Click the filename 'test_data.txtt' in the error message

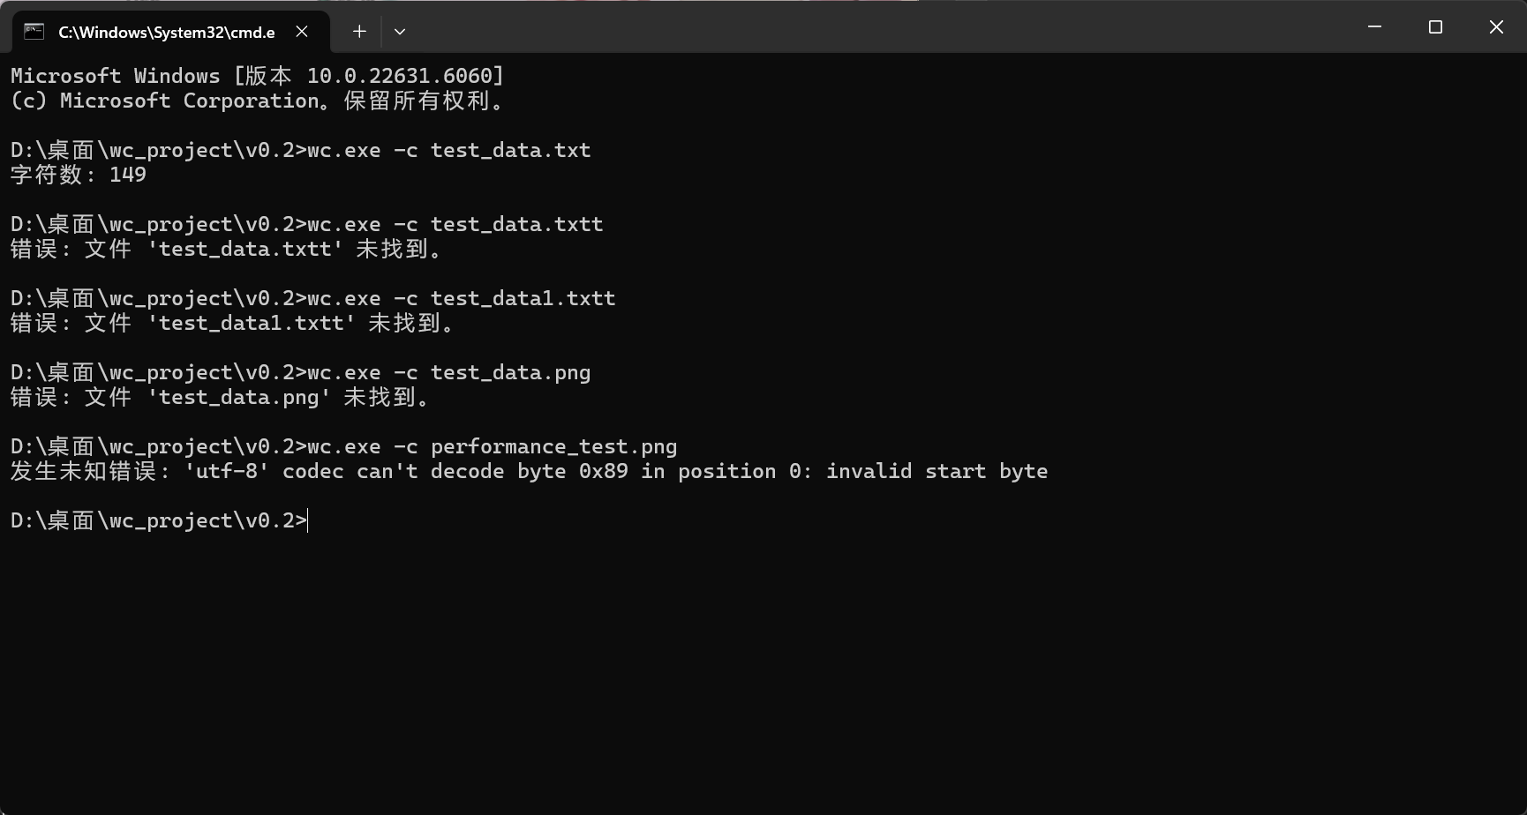[244, 249]
